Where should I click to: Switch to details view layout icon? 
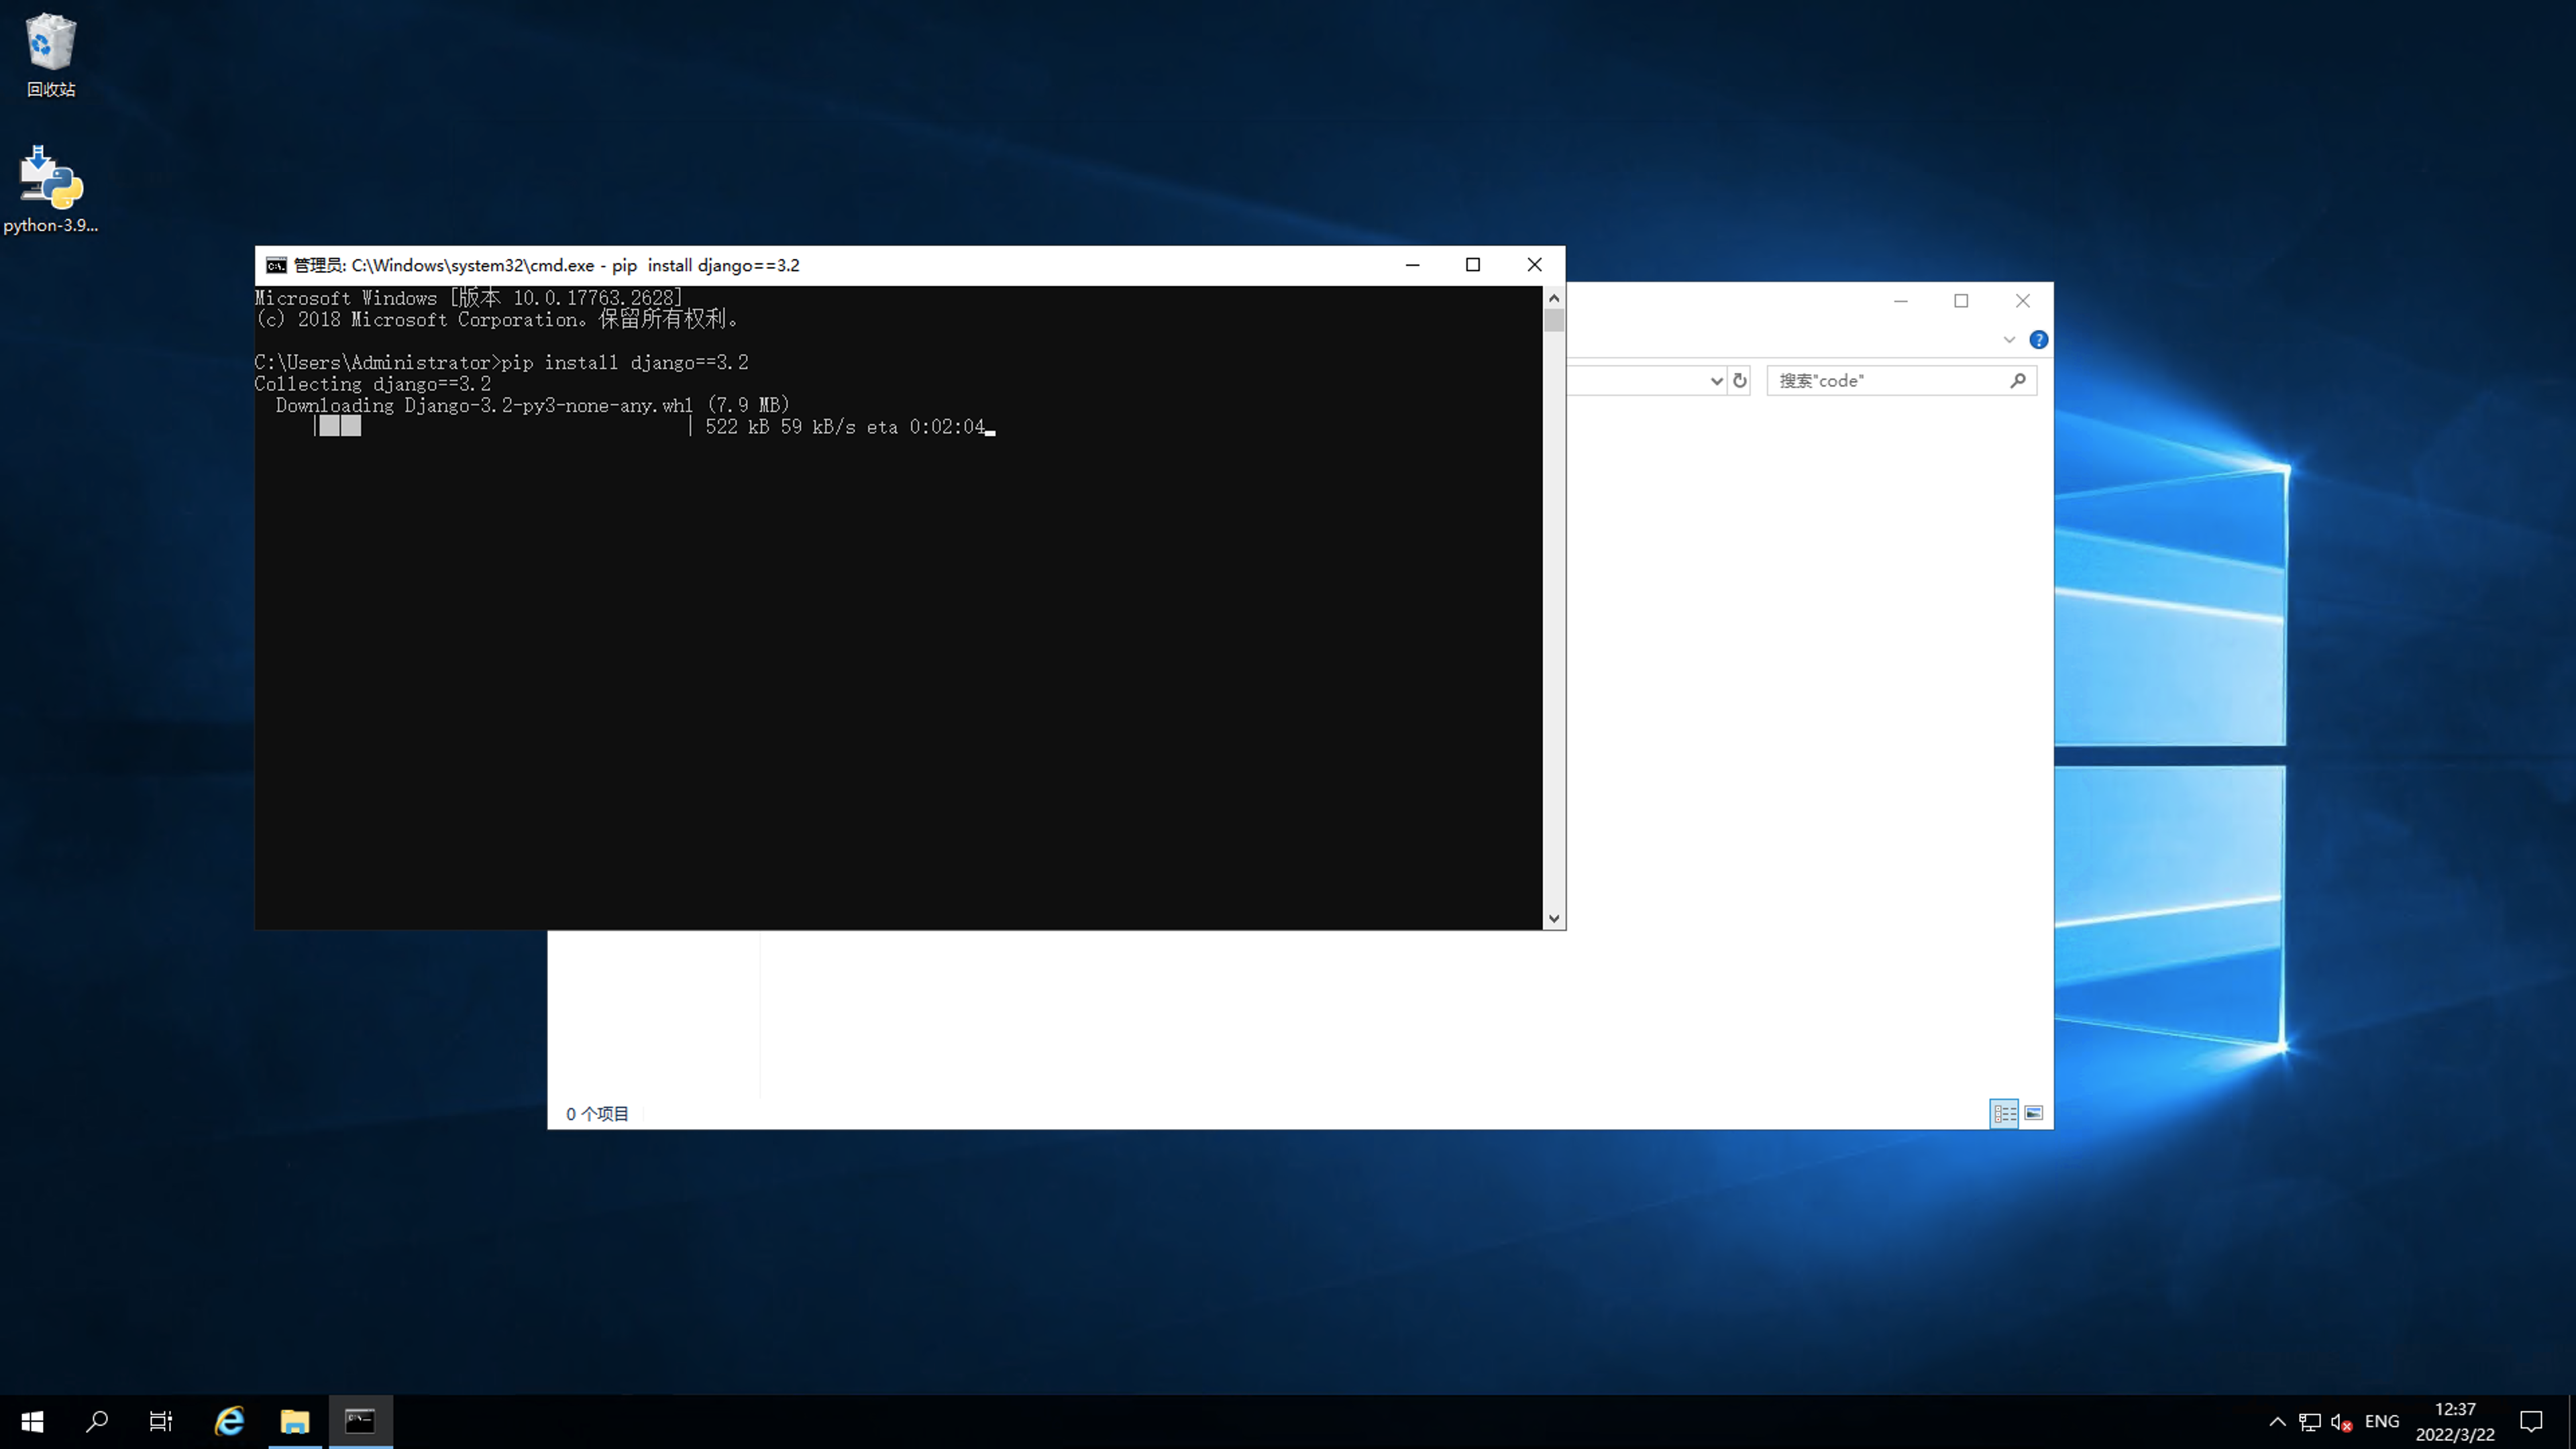point(2004,1113)
